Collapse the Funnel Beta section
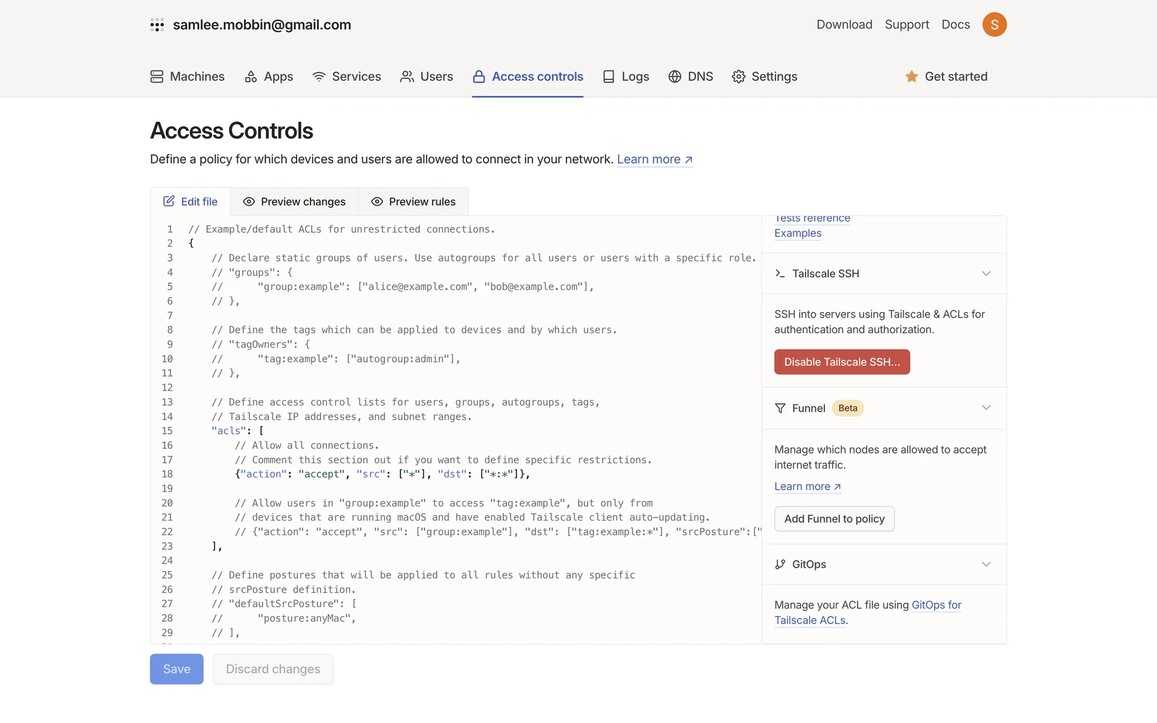Image resolution: width=1157 pixels, height=723 pixels. point(986,408)
